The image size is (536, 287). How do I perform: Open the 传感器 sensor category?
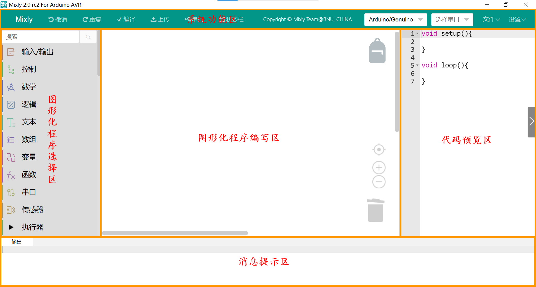[x=32, y=210]
